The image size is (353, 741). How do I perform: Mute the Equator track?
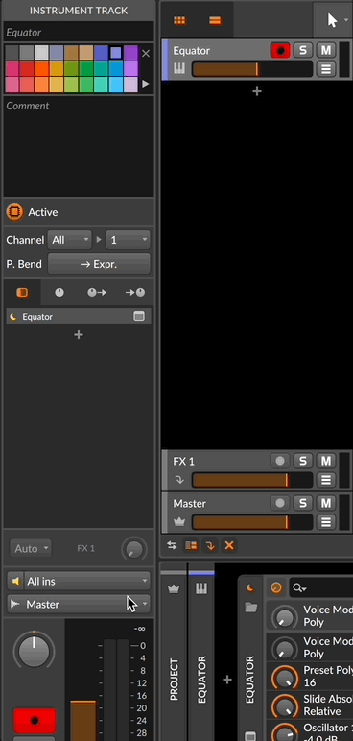pyautogui.click(x=325, y=50)
